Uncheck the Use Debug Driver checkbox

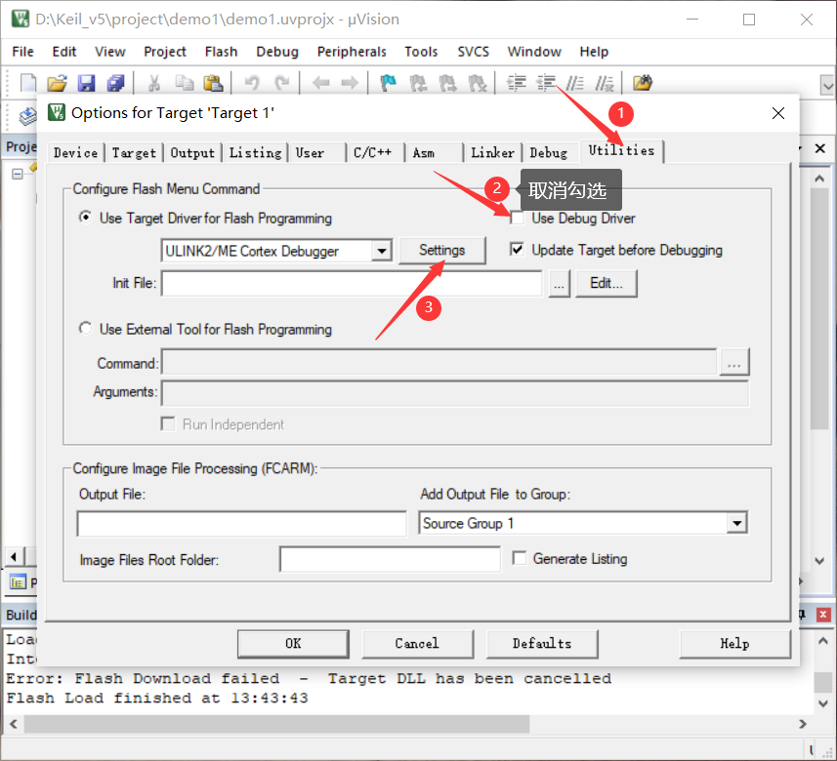click(517, 218)
